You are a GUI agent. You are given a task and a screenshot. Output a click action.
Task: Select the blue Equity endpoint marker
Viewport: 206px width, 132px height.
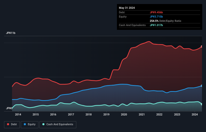pyautogui.click(x=202, y=86)
